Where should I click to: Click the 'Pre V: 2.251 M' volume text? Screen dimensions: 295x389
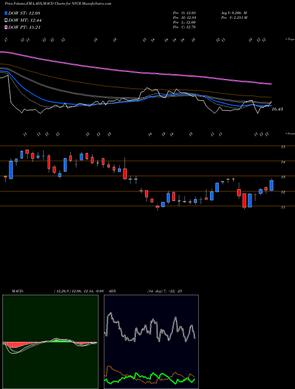point(234,18)
